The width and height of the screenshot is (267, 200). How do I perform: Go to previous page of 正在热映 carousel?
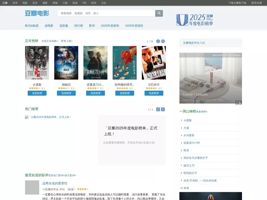click(158, 41)
